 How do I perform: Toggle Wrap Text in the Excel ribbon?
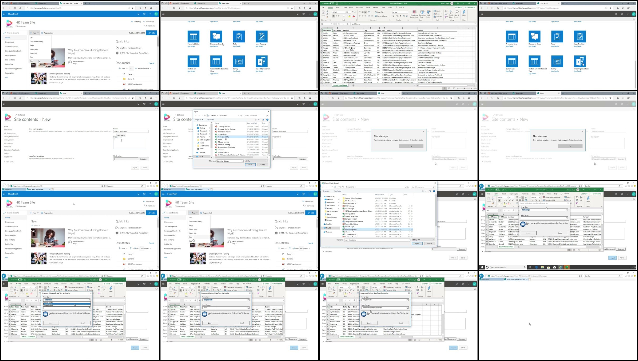click(379, 12)
